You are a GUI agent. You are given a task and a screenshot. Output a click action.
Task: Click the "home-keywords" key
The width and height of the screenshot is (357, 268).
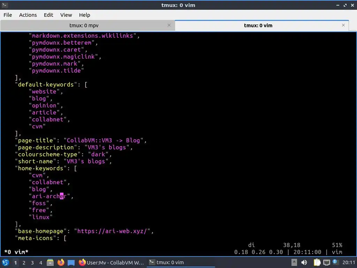point(41,169)
